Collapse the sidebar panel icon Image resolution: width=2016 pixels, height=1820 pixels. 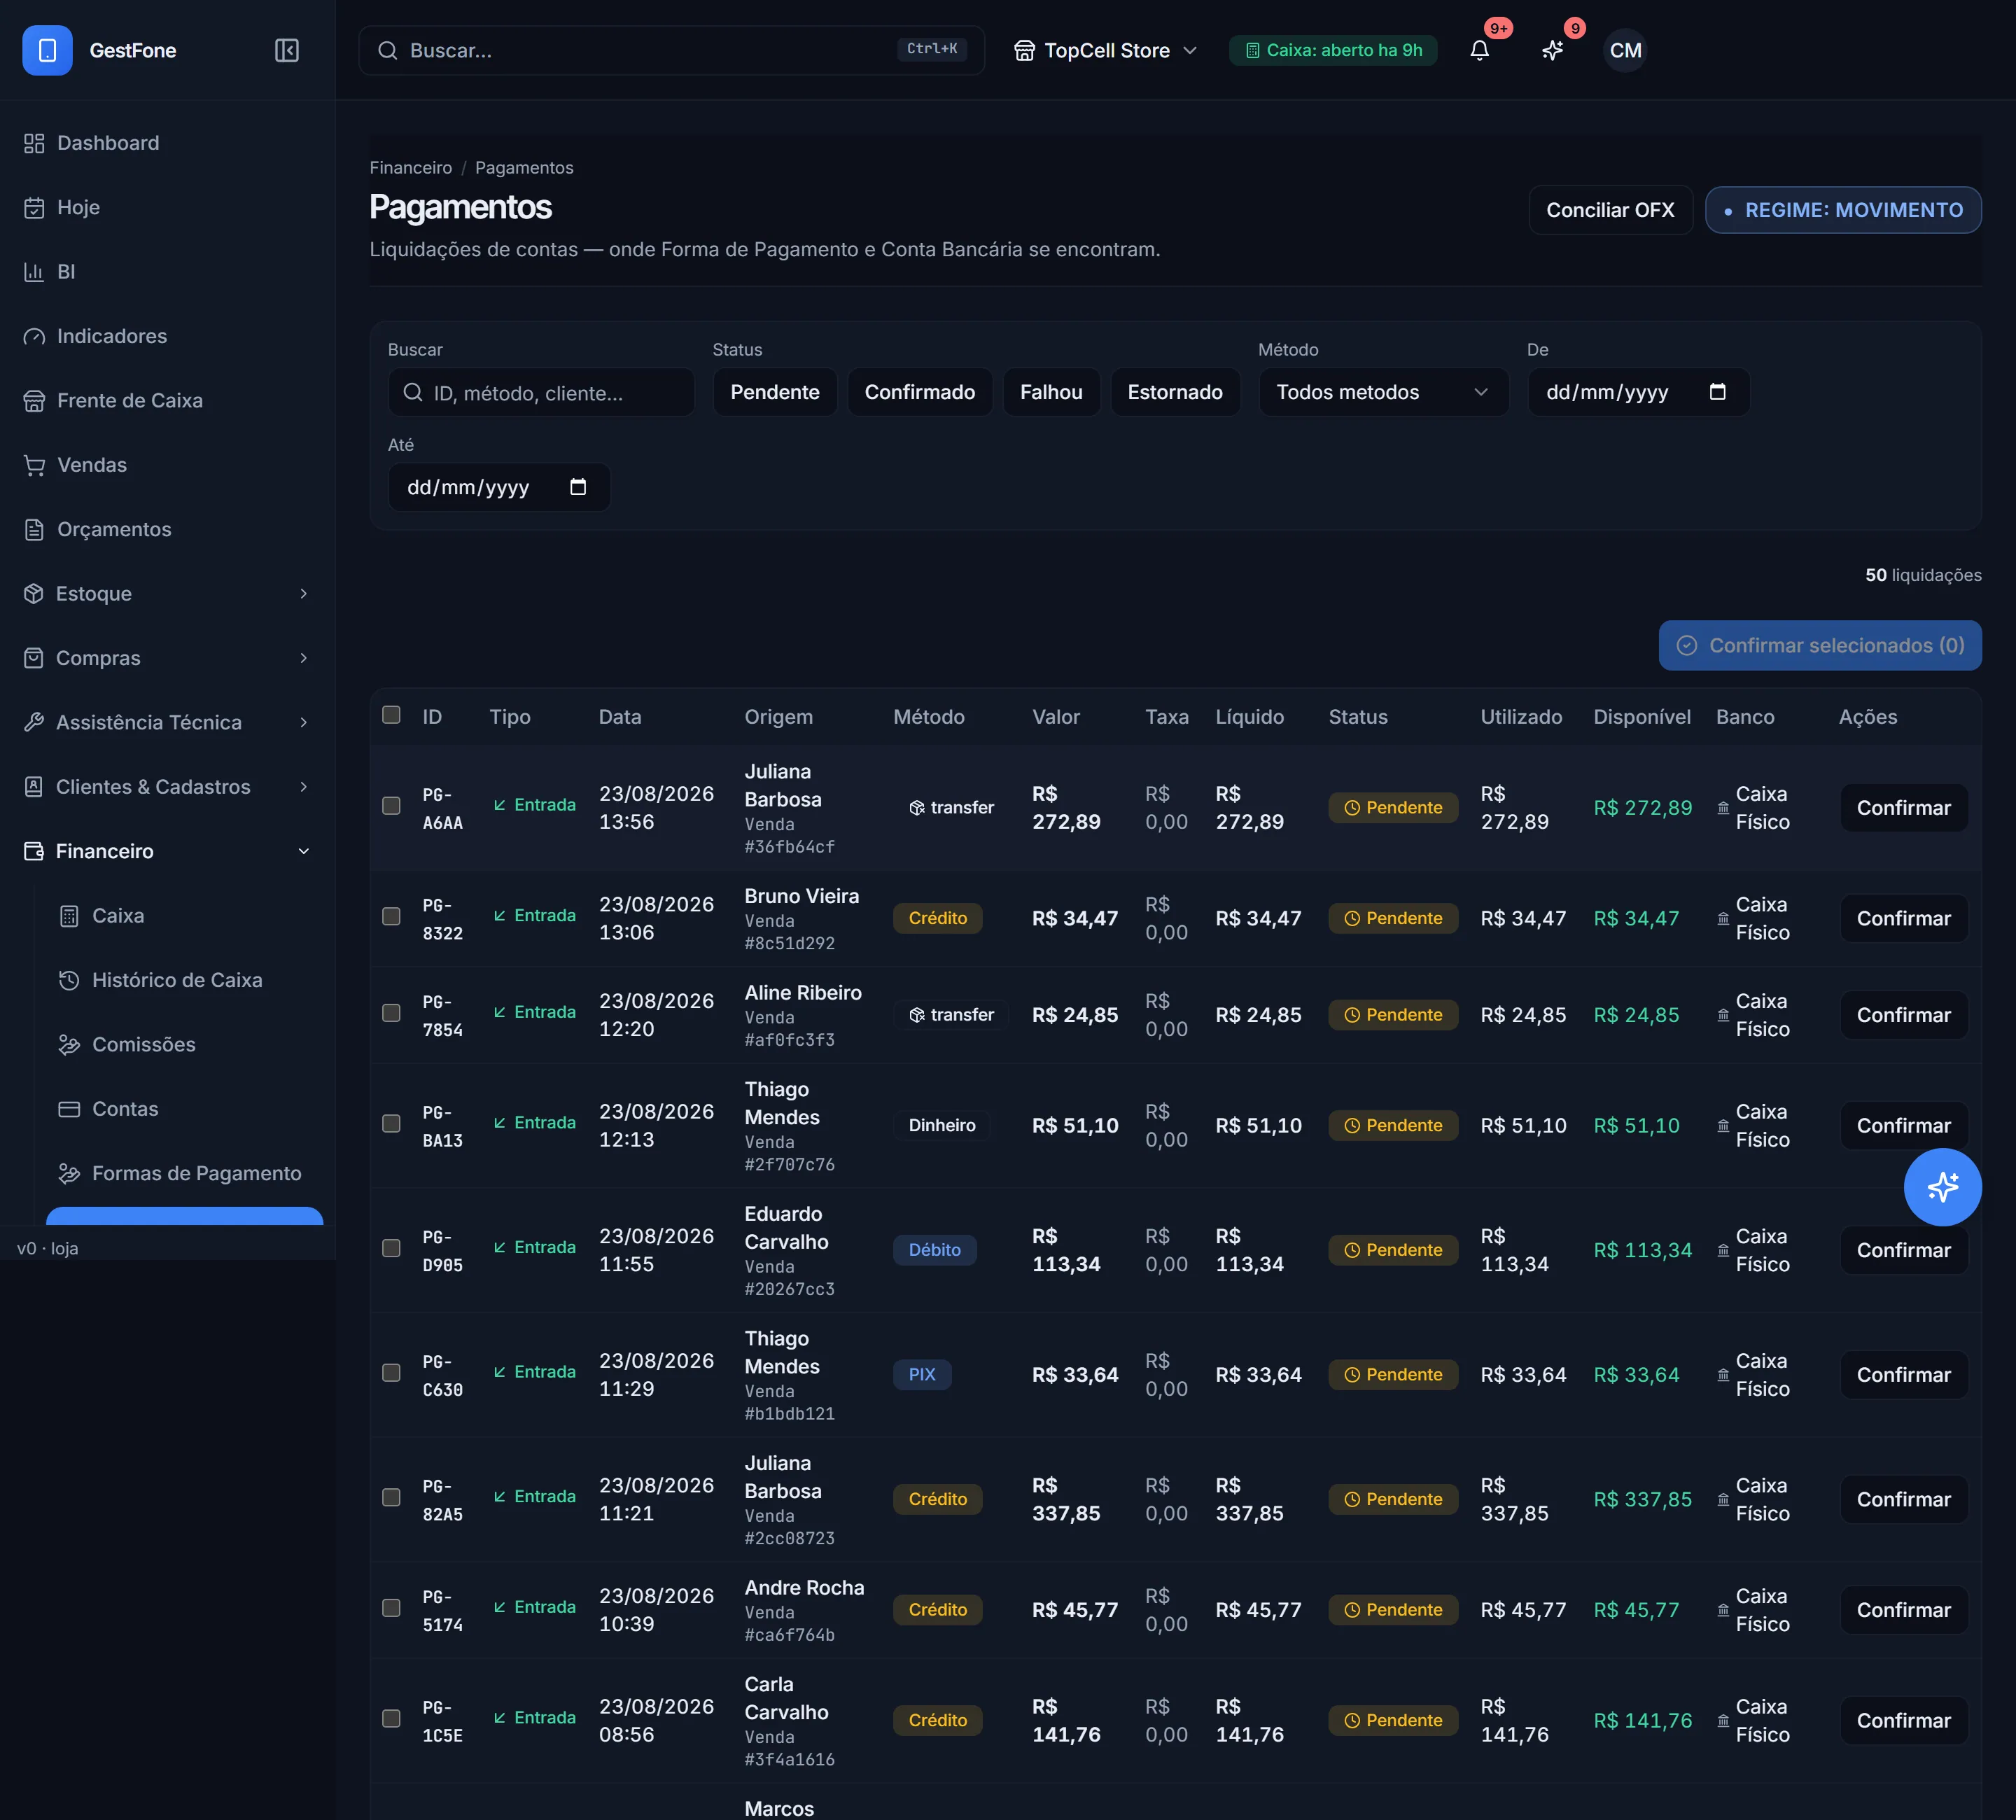(287, 50)
